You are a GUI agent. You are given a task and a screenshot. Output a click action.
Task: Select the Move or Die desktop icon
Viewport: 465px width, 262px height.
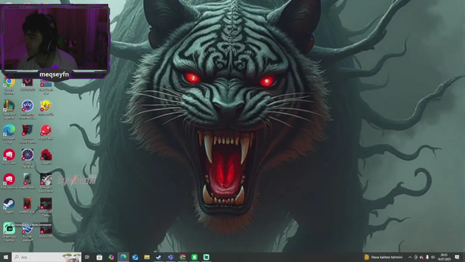coord(46,108)
